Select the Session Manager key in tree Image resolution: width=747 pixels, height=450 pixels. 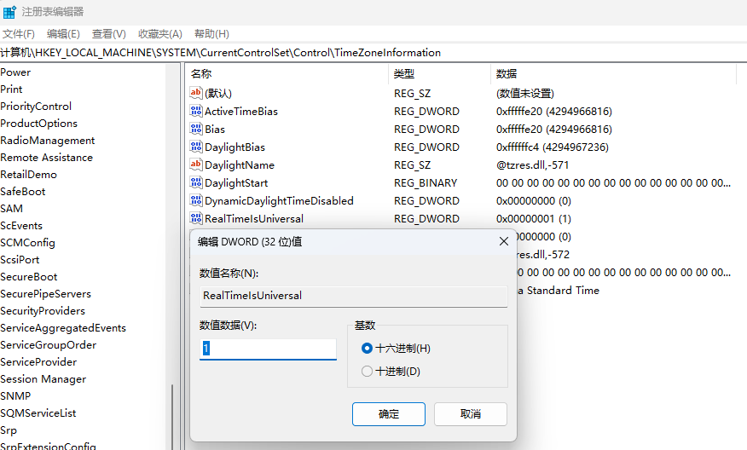coord(43,379)
